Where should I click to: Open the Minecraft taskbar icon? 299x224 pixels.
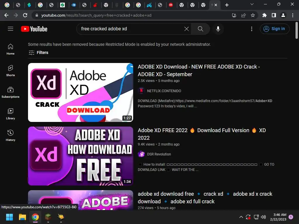[48, 217]
